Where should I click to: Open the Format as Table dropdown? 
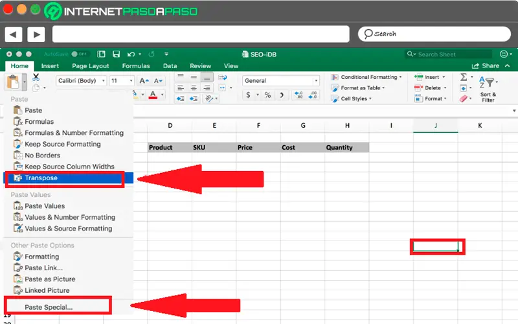coord(358,88)
